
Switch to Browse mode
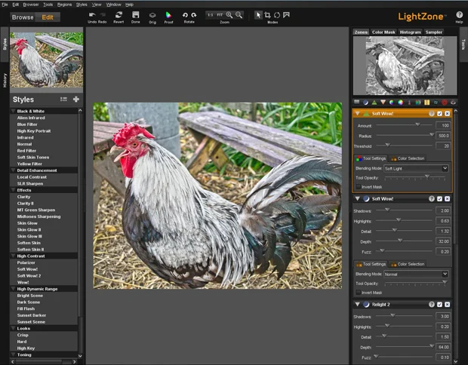(23, 17)
